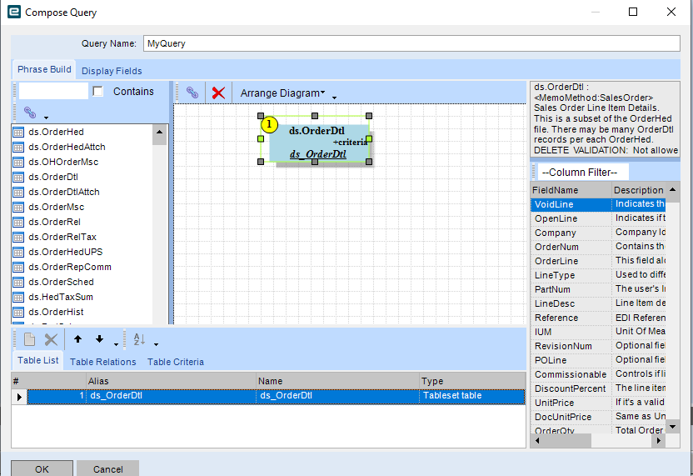Open the Table Relations tab
This screenshot has height=476, width=693.
[x=102, y=362]
